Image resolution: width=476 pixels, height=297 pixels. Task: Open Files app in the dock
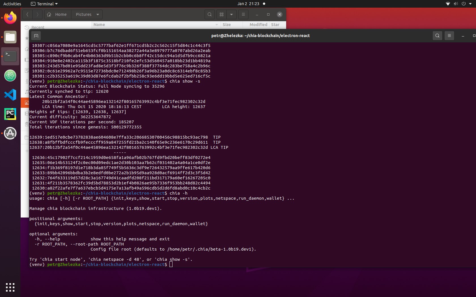10,37
